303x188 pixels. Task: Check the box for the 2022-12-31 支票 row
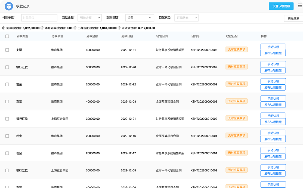(x=7, y=50)
